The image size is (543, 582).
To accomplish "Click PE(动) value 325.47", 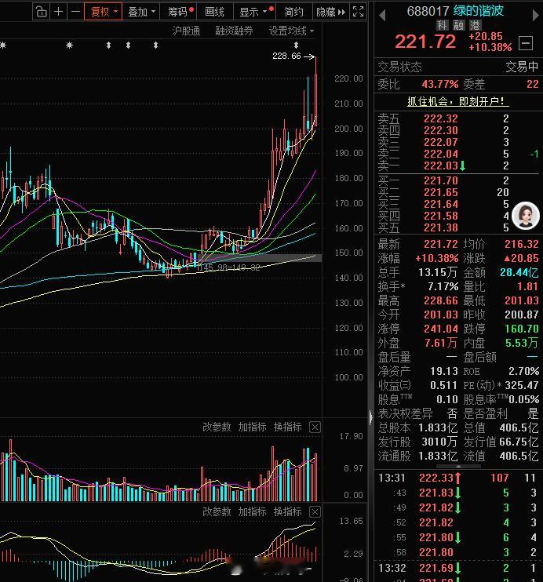I will [x=522, y=385].
